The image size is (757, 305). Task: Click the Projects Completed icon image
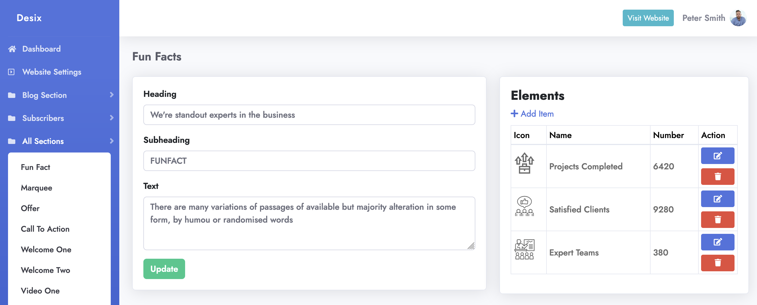[524, 163]
